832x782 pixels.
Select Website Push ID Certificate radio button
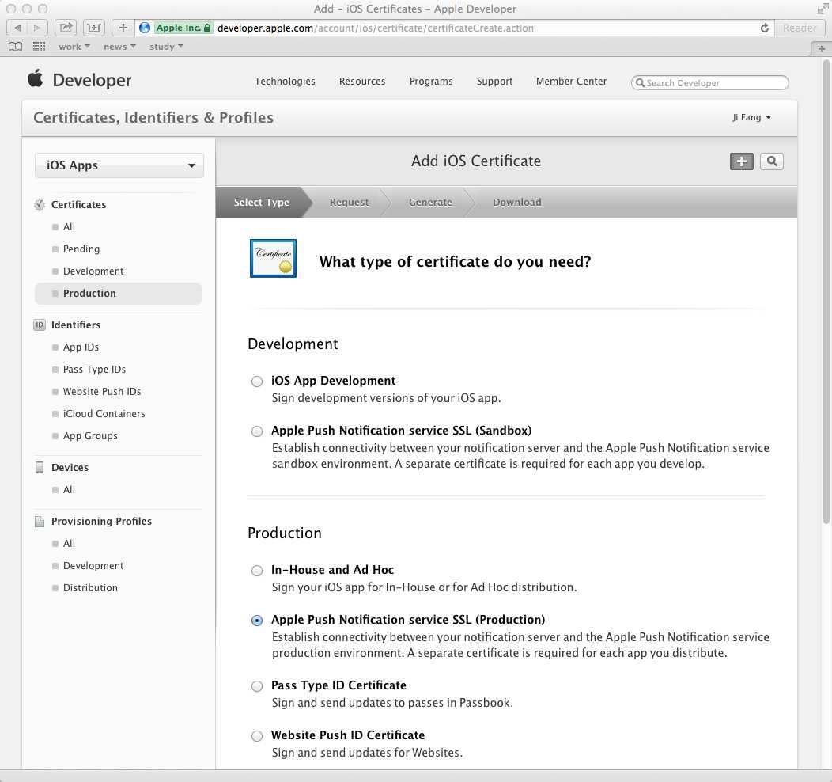pos(257,736)
